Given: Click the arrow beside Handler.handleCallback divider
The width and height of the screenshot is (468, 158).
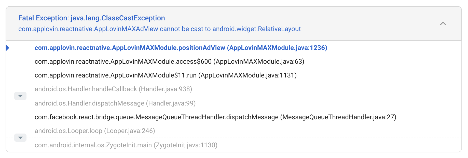Looking at the screenshot, I should click(20, 96).
